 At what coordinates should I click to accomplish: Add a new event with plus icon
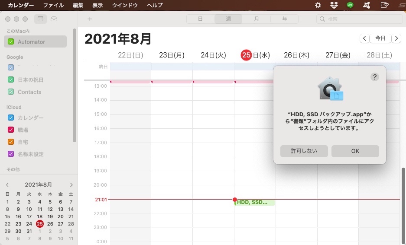coord(90,19)
